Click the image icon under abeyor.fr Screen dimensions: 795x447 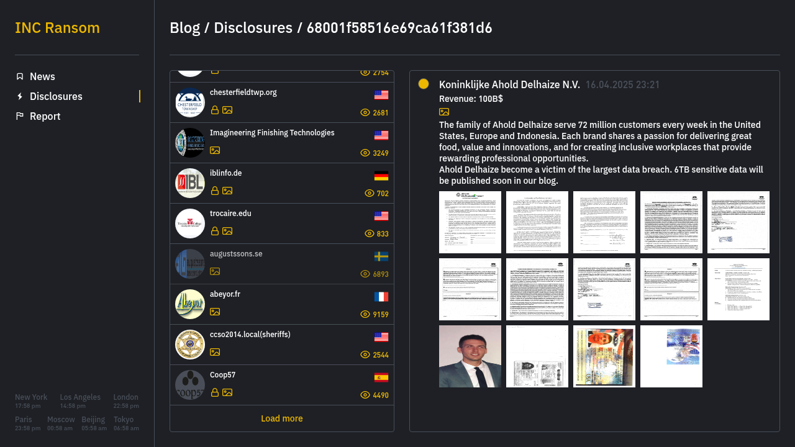(215, 312)
